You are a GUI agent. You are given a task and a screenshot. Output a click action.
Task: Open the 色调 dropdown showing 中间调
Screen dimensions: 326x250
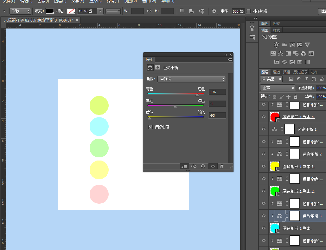192,79
